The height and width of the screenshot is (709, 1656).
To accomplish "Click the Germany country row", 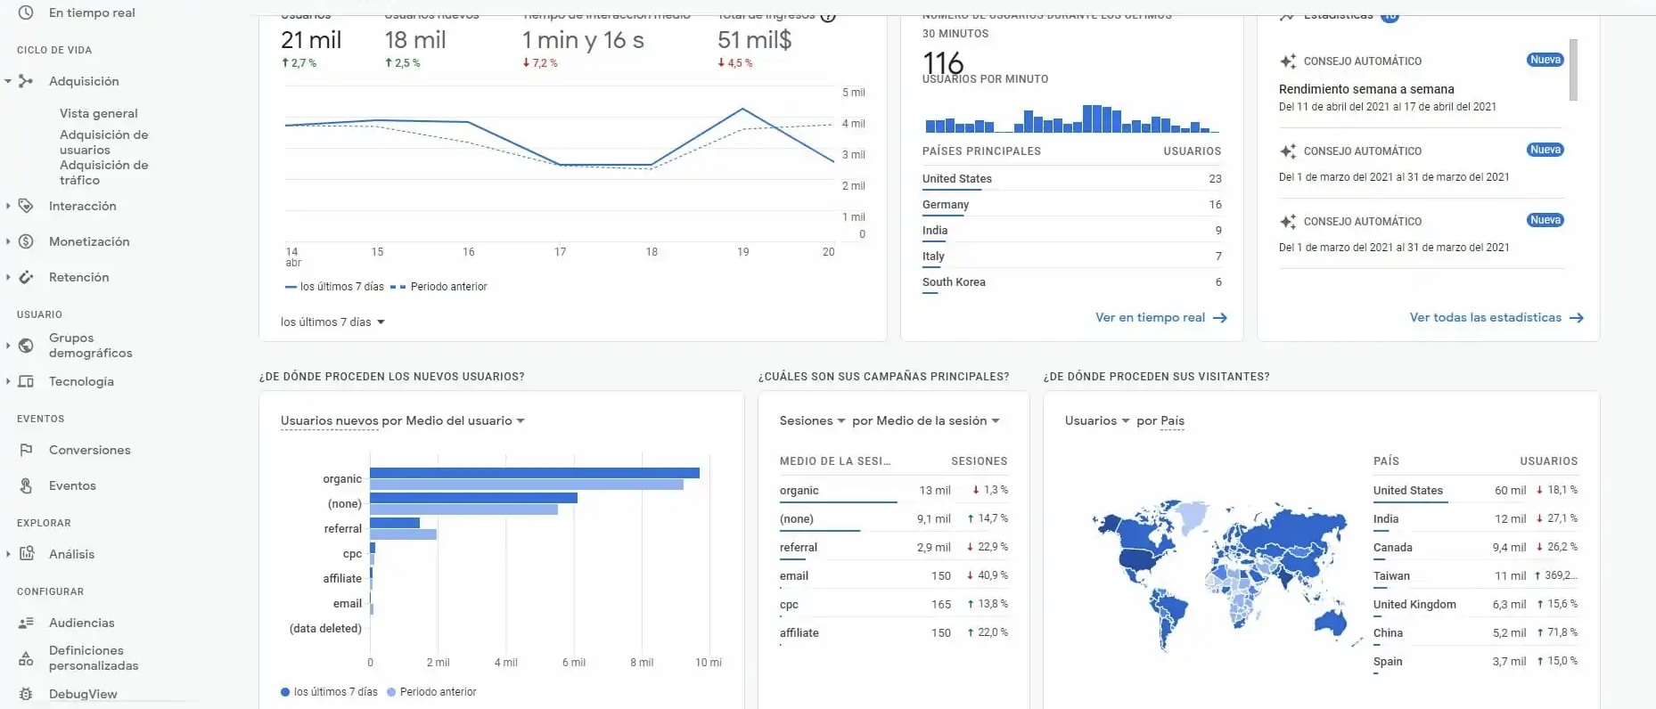I will coord(1071,205).
